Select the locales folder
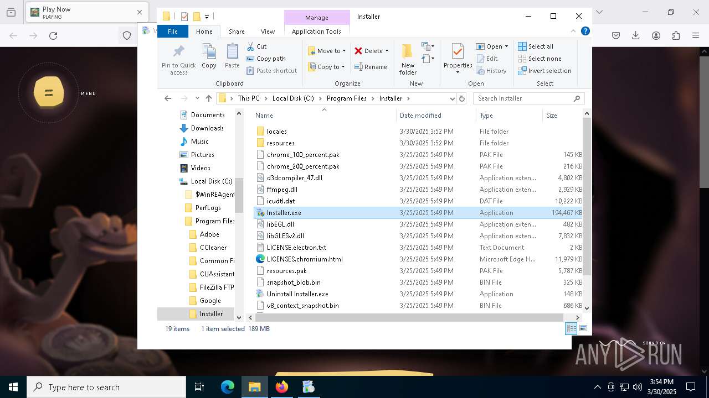This screenshot has width=709, height=398. pyautogui.click(x=276, y=132)
